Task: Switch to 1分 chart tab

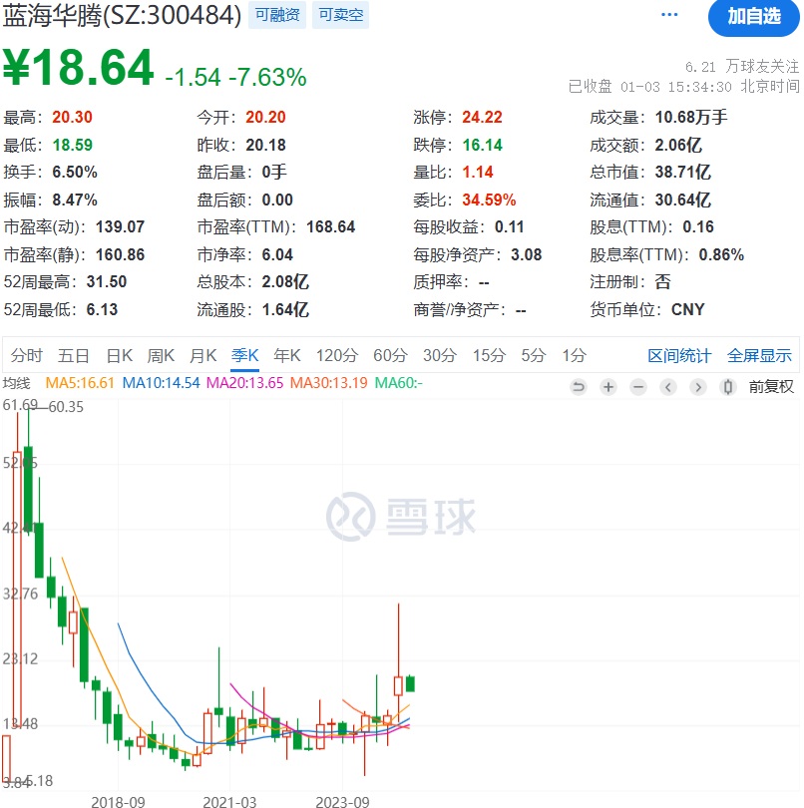Action: coord(575,355)
